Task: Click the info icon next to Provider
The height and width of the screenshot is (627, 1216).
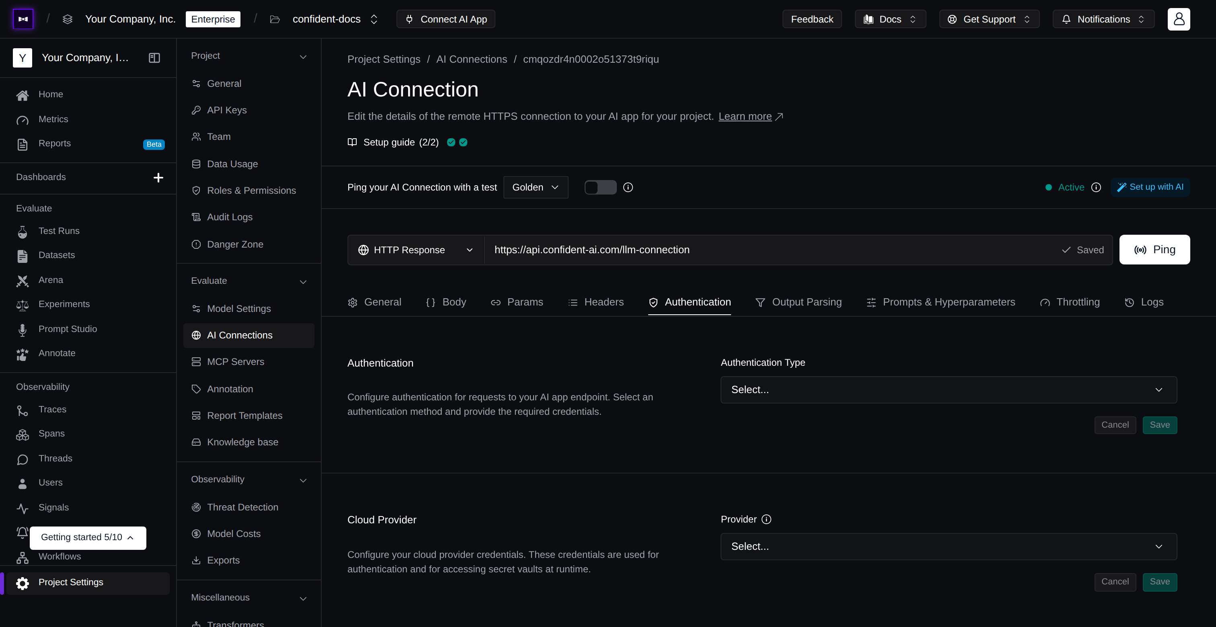Action: (x=766, y=519)
